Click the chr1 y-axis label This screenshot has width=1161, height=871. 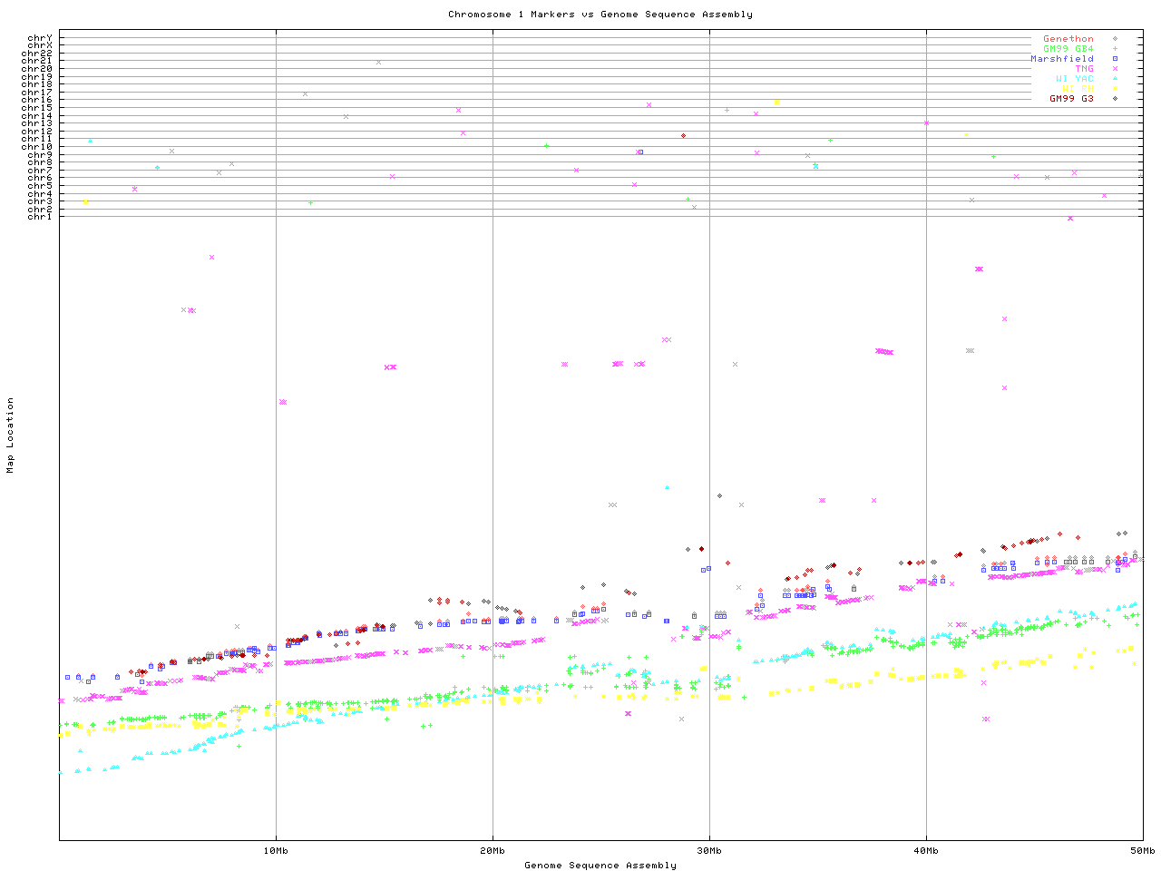(x=40, y=217)
